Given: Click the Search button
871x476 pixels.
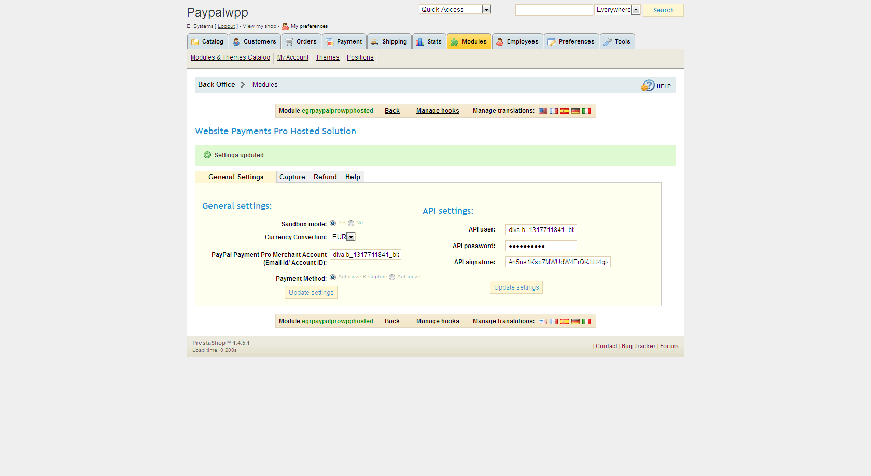Looking at the screenshot, I should (x=663, y=10).
